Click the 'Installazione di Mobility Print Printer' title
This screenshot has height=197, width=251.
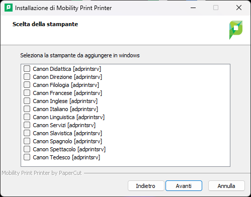63,8
